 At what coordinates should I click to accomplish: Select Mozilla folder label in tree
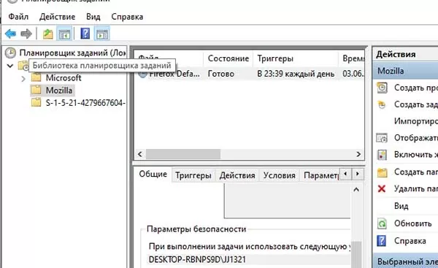[x=59, y=91]
